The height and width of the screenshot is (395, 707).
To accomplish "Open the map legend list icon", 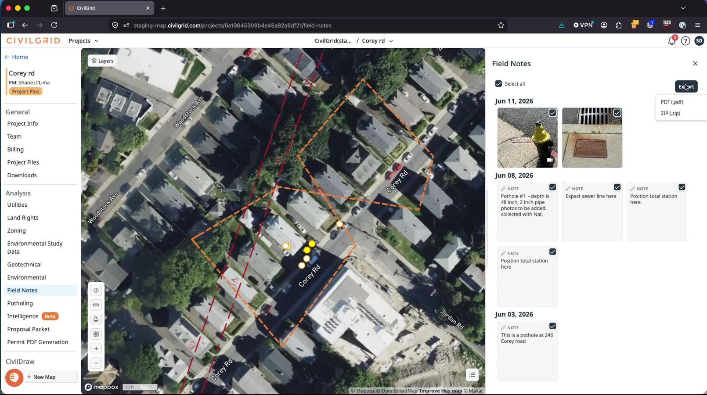I will (x=472, y=375).
